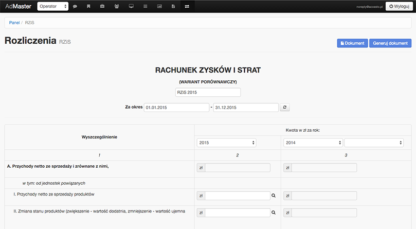Go to Panel breadcrumb link
416x229 pixels.
coord(14,23)
